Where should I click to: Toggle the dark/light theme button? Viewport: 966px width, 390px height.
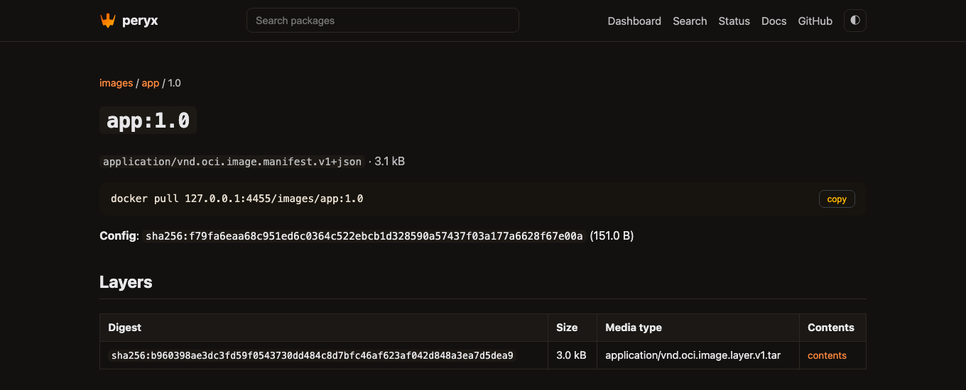click(855, 21)
